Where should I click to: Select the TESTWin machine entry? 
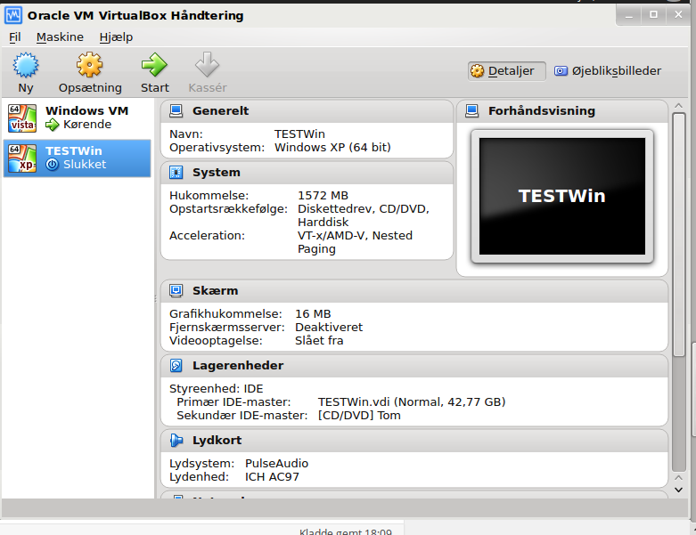[78, 158]
